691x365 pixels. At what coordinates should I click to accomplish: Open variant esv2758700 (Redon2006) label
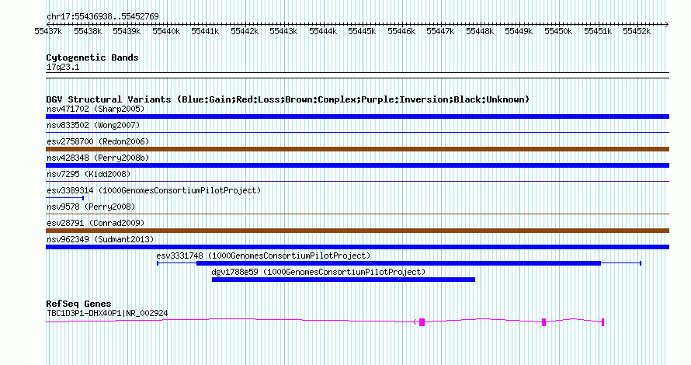pos(98,141)
